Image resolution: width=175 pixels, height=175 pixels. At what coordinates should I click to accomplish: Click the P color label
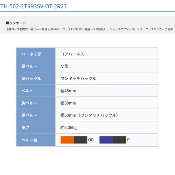click(x=128, y=140)
